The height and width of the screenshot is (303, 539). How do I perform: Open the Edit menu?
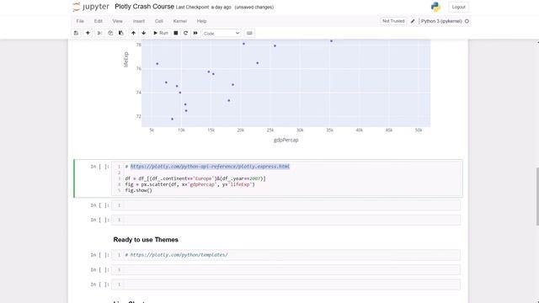point(99,21)
